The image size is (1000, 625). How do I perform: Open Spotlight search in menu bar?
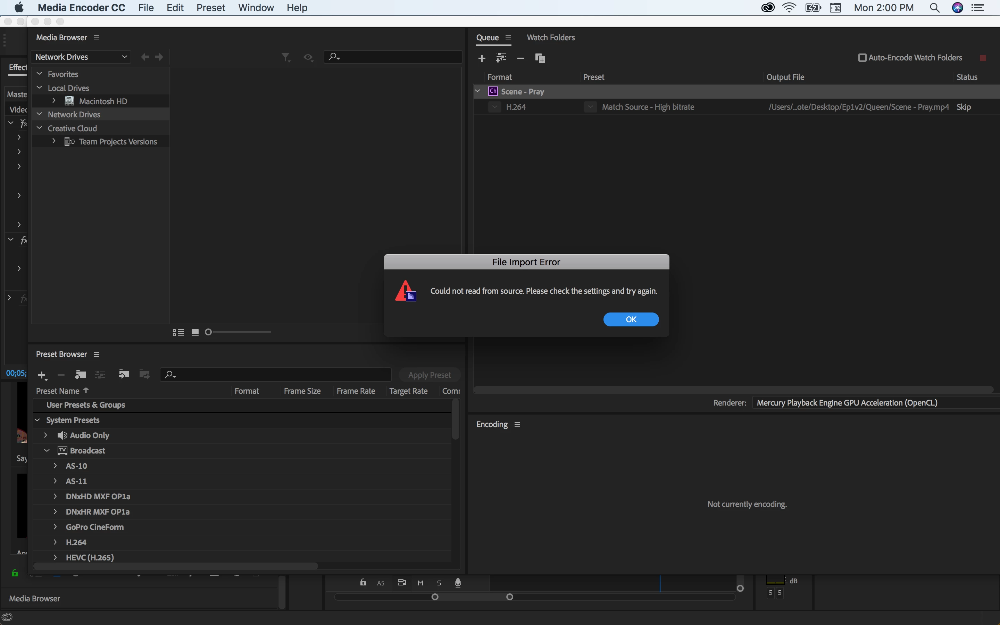click(935, 8)
